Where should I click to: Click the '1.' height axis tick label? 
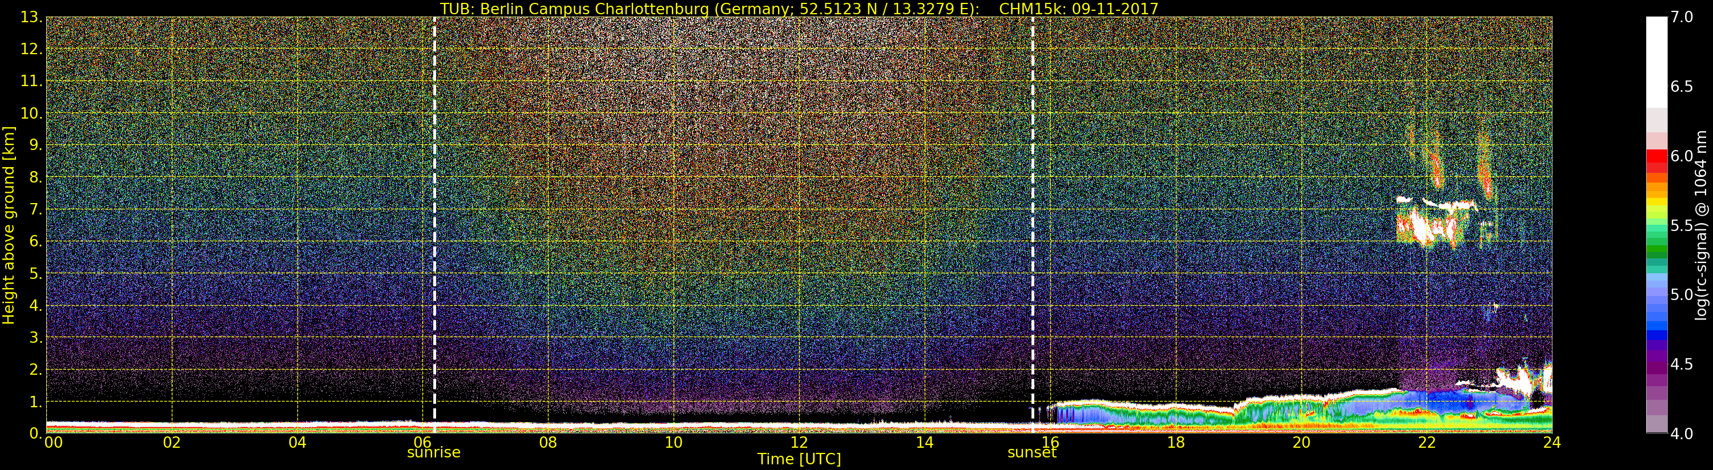click(36, 402)
